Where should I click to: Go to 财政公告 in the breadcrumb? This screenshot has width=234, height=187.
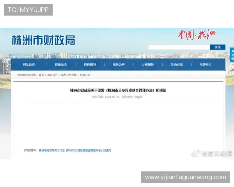click(85, 75)
